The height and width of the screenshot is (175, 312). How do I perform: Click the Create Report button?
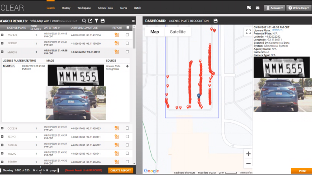(121, 171)
